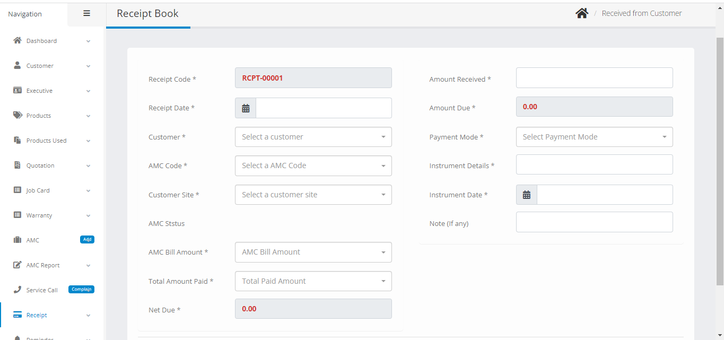724x340 pixels.
Task: Select the Customer person icon
Action: click(x=16, y=65)
